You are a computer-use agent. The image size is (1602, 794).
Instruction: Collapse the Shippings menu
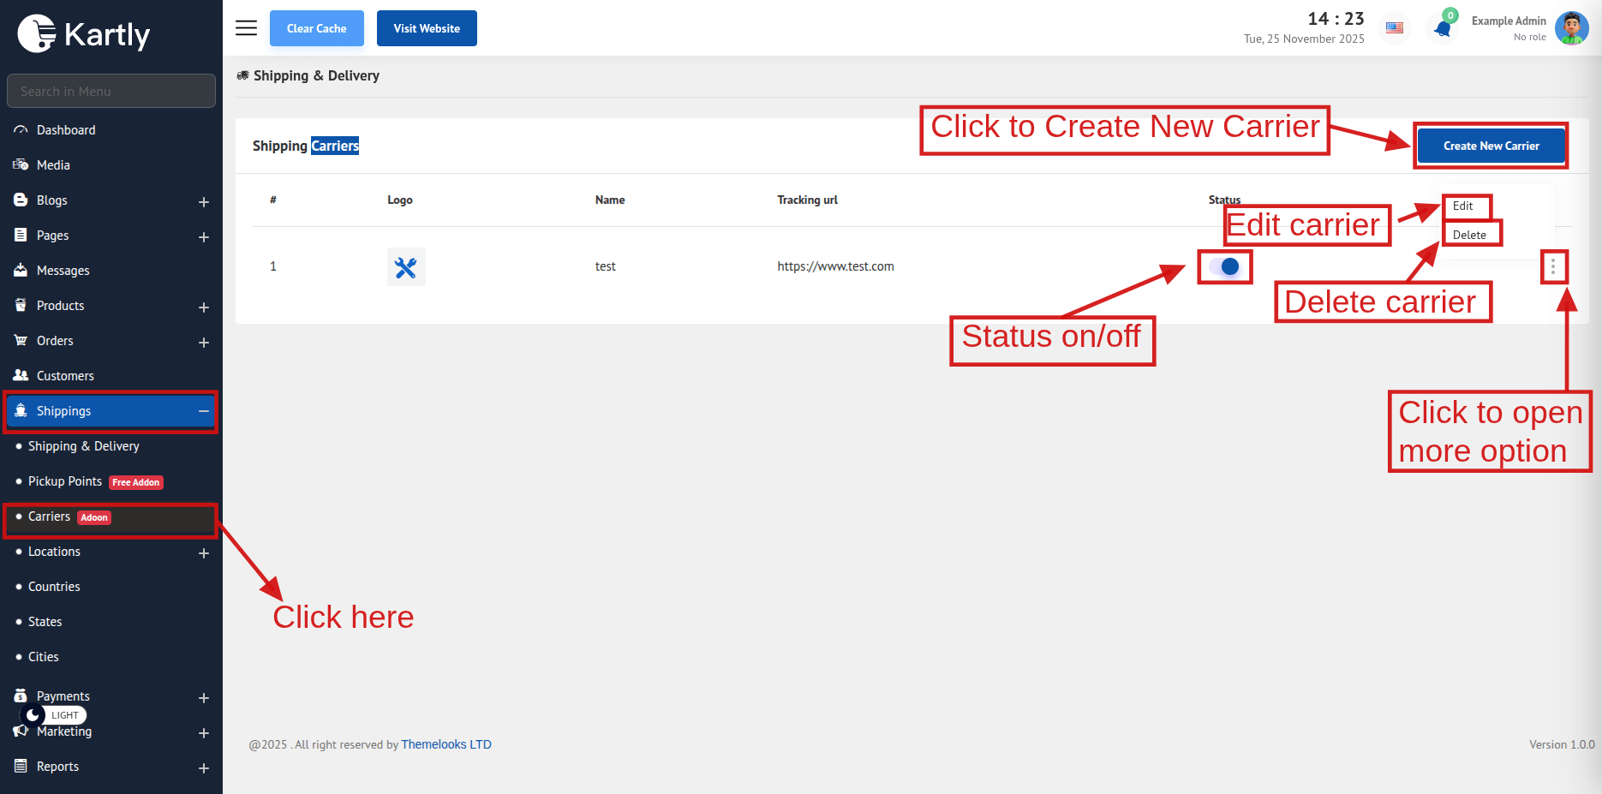203,411
